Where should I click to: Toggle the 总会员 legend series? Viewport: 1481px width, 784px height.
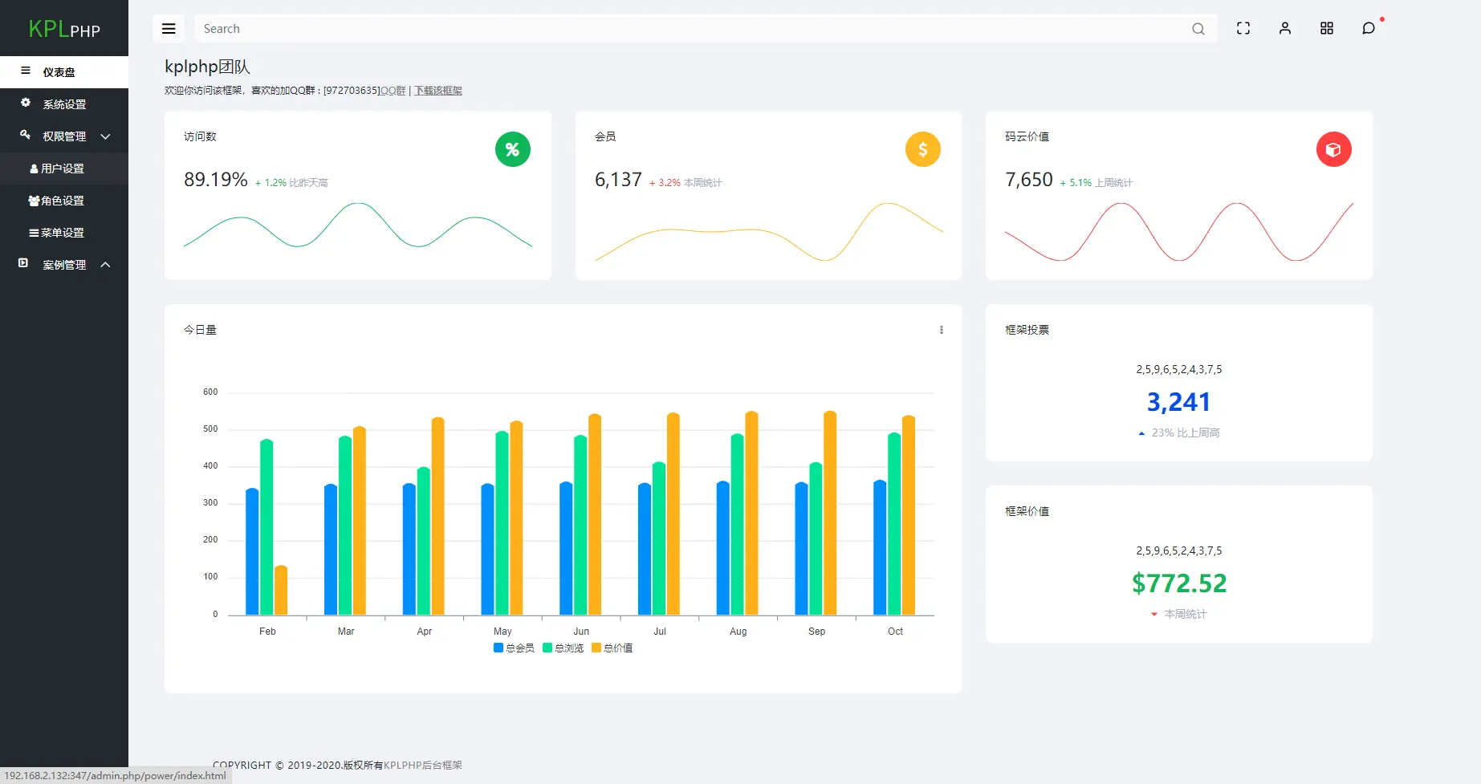[x=514, y=648]
